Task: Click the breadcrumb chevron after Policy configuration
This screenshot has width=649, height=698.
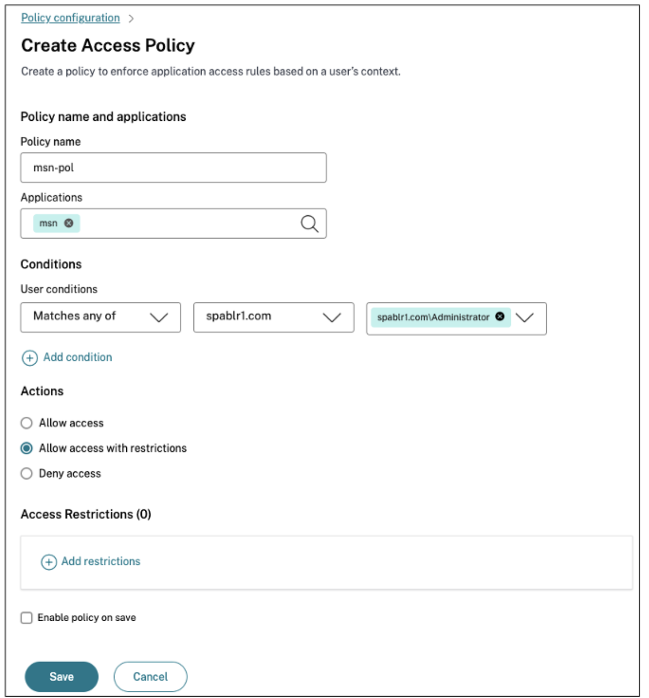Action: pyautogui.click(x=131, y=19)
